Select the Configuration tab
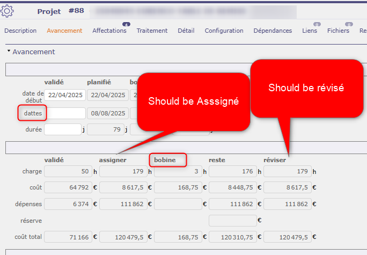367x255 pixels. pos(224,31)
